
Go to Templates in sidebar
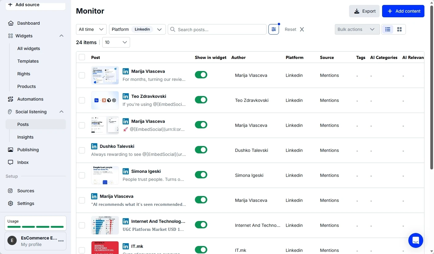[28, 61]
